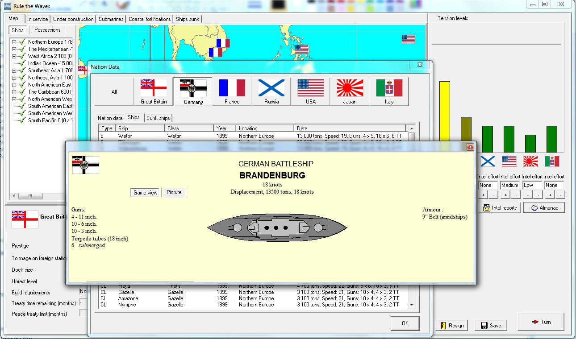Image resolution: width=576 pixels, height=339 pixels.
Task: Open the Sunk ships tab
Action: pos(158,118)
